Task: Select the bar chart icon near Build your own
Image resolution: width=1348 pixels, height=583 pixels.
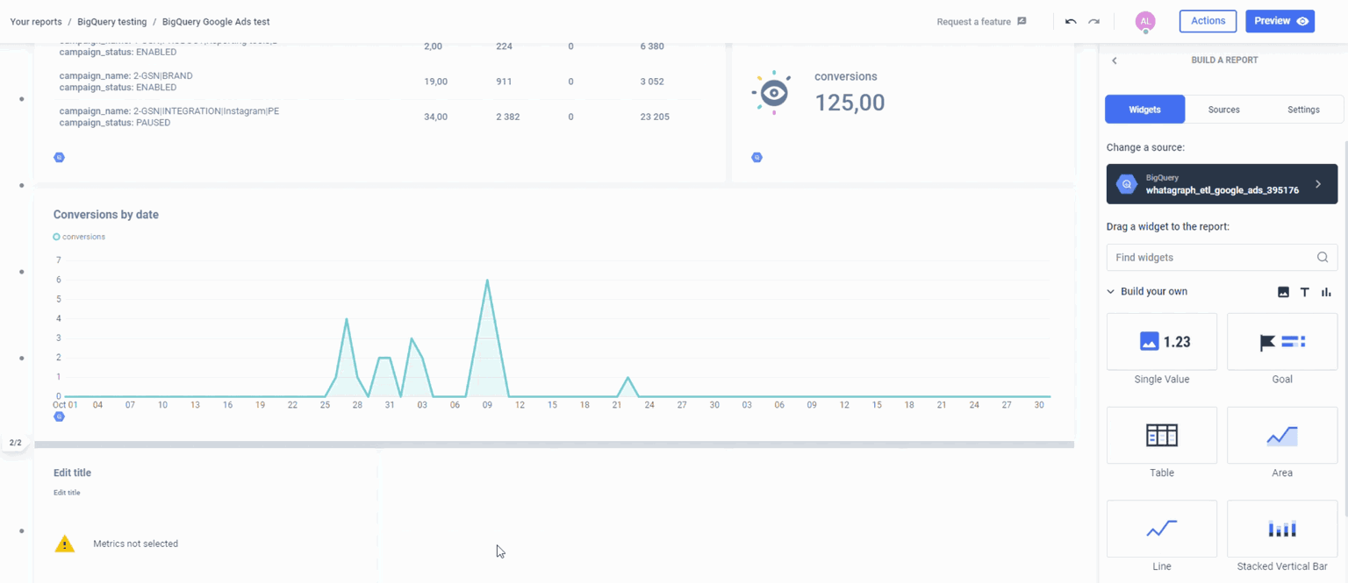Action: coord(1326,291)
